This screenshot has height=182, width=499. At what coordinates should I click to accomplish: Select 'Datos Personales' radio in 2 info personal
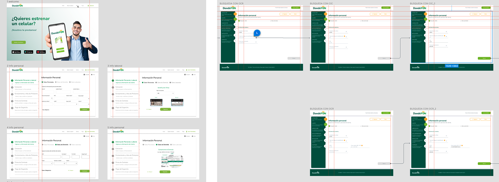[x=43, y=82]
